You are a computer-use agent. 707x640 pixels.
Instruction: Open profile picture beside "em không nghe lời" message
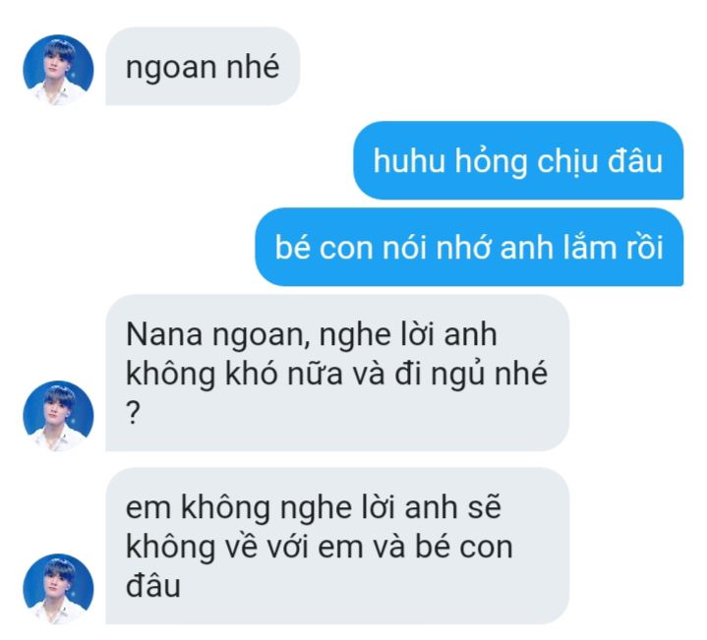(x=58, y=589)
